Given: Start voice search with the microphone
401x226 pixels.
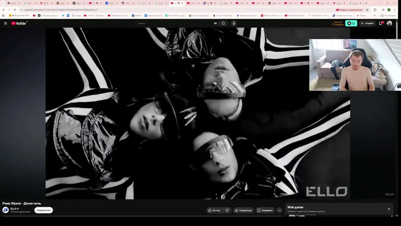Looking at the screenshot, I should 234,23.
